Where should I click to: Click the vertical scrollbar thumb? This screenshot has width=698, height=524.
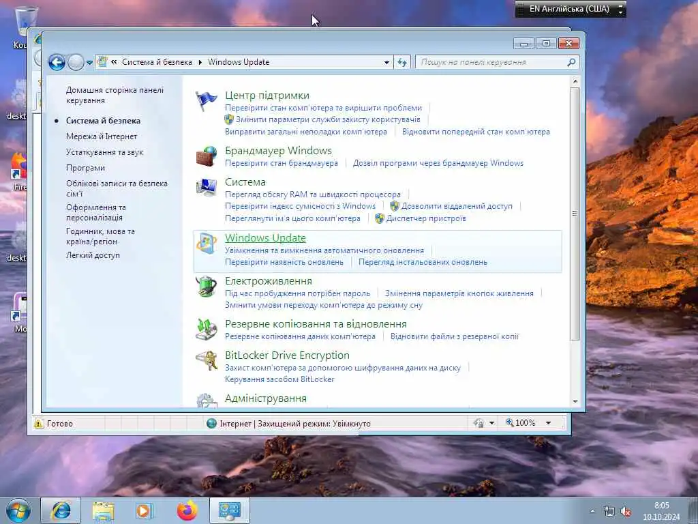[x=575, y=214]
